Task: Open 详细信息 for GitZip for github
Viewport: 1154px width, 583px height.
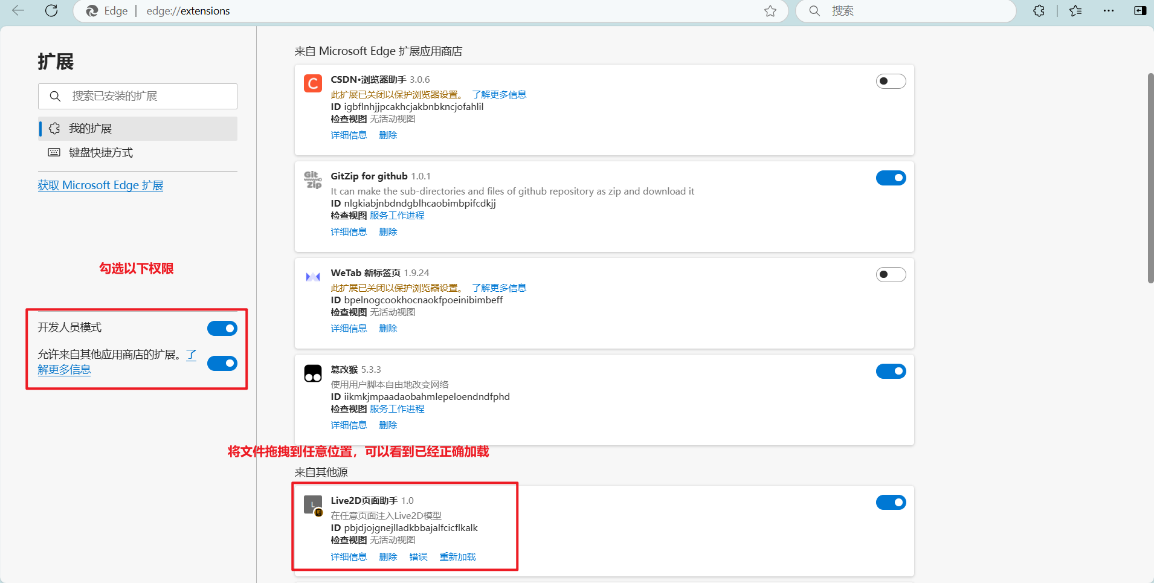Action: click(349, 232)
